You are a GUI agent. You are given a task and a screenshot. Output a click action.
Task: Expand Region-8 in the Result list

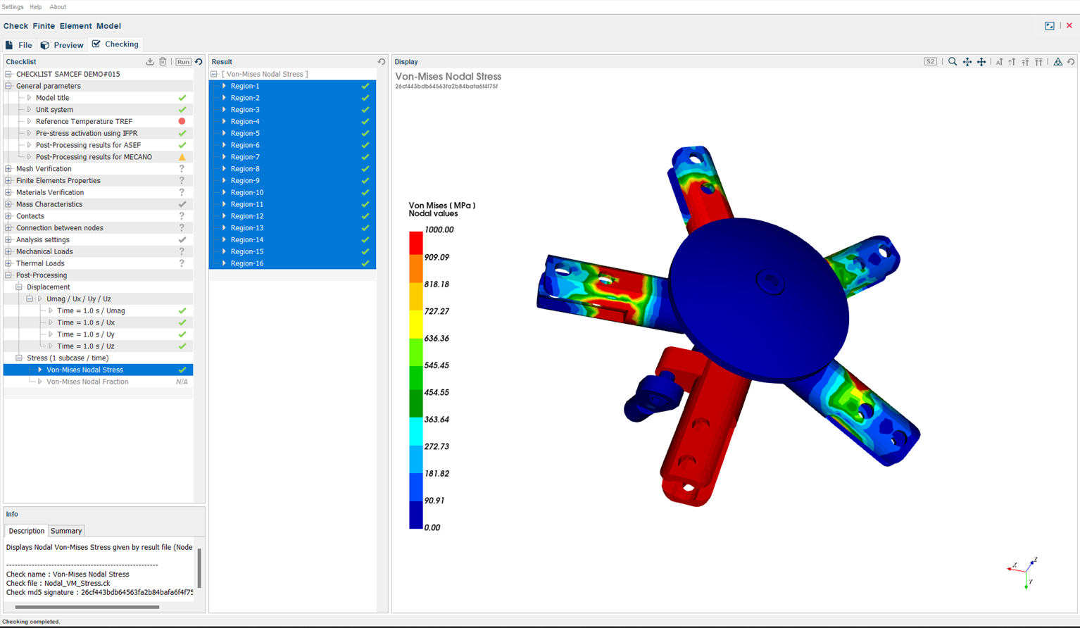coord(225,169)
